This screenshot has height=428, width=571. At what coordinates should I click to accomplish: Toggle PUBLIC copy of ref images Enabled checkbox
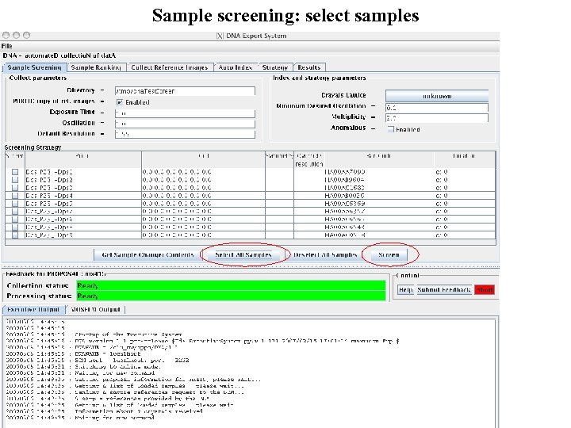(120, 102)
